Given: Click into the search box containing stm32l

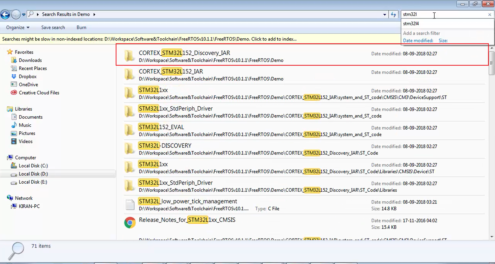Looking at the screenshot, I should [444, 14].
